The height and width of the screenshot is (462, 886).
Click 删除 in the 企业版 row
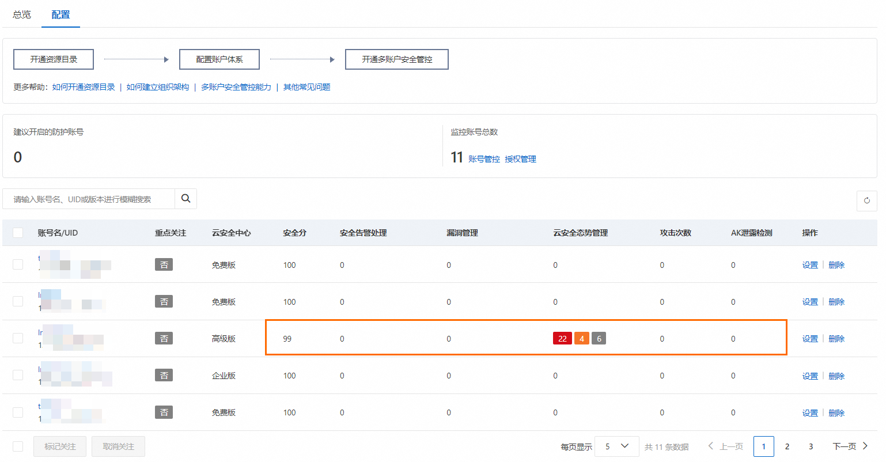[x=836, y=376]
